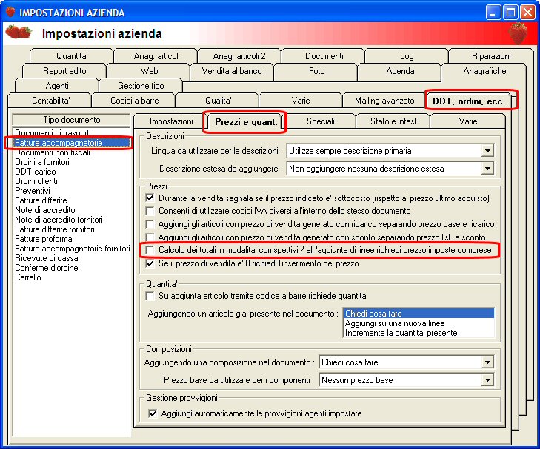
Task: Open 'Prezzo base da utilizzare per i componenti' dropdown
Action: click(x=487, y=380)
